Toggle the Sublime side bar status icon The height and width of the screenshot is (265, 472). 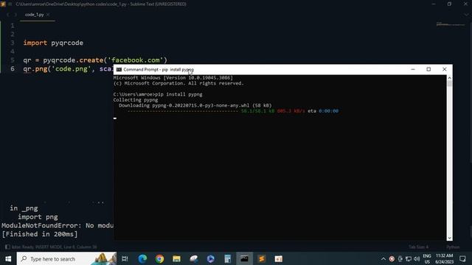tap(7, 247)
